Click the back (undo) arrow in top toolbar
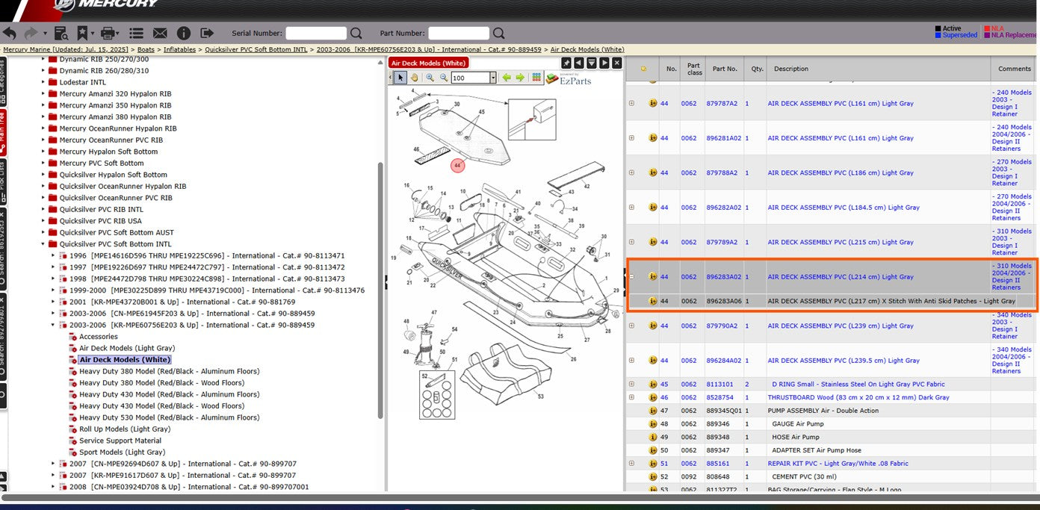This screenshot has width=1040, height=510. (x=10, y=33)
